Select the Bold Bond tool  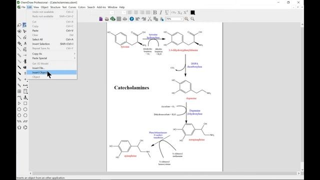pos(19,67)
